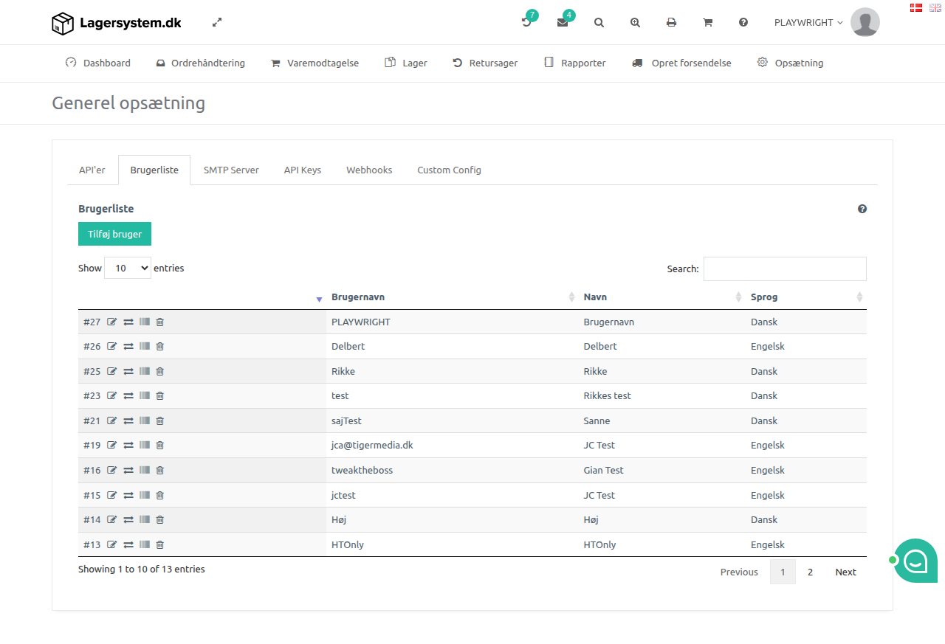Edit user #27 PLAYWRIGHT via pencil icon
Image resolution: width=945 pixels, height=644 pixels.
[x=112, y=322]
